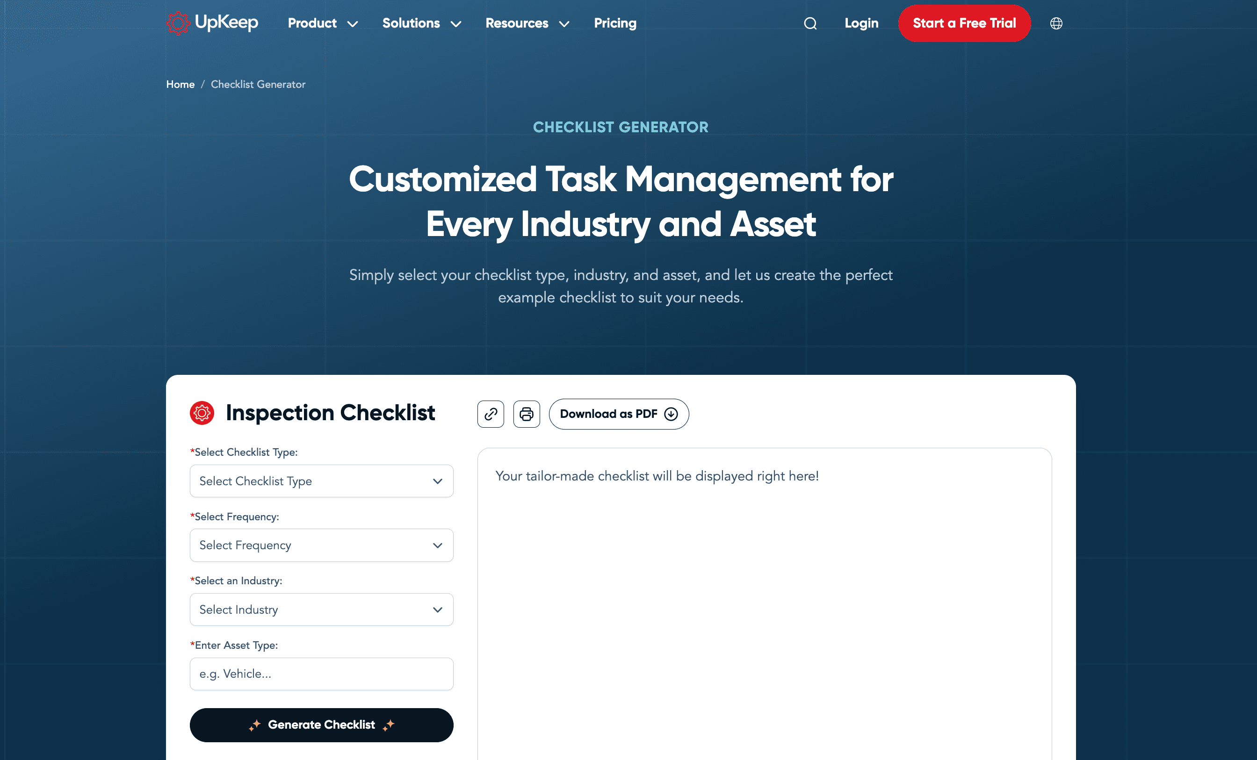Screen dimensions: 1257x760
Task: Open the Select Industry dropdown
Action: coord(321,609)
